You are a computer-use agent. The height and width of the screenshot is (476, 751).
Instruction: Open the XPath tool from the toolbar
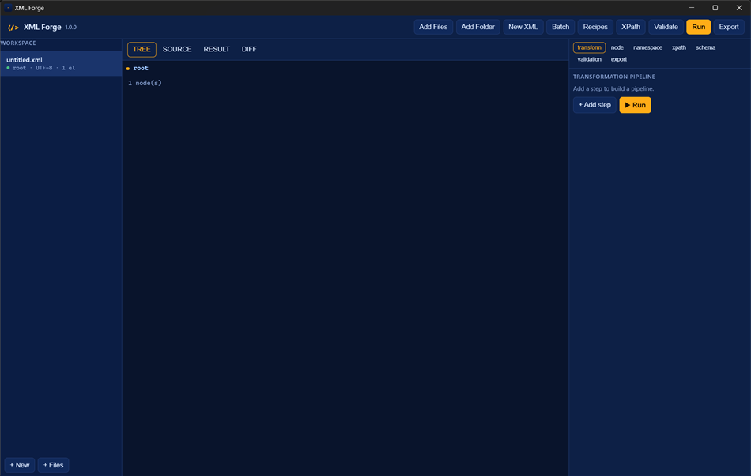630,27
